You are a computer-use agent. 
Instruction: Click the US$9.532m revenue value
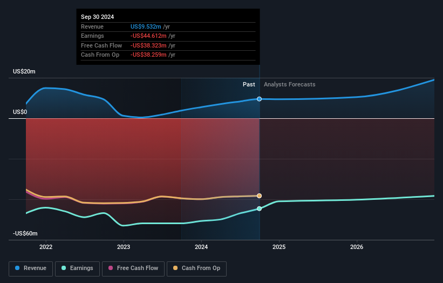tap(146, 26)
